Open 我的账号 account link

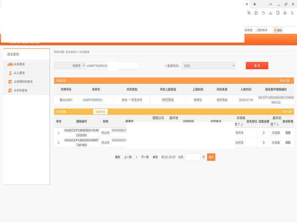click(262, 30)
